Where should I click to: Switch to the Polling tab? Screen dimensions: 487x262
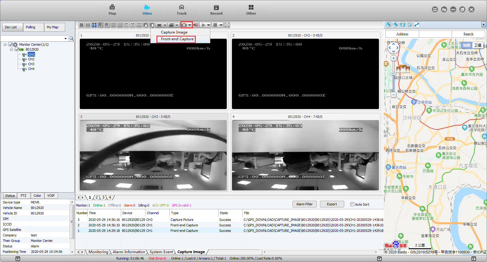click(33, 27)
